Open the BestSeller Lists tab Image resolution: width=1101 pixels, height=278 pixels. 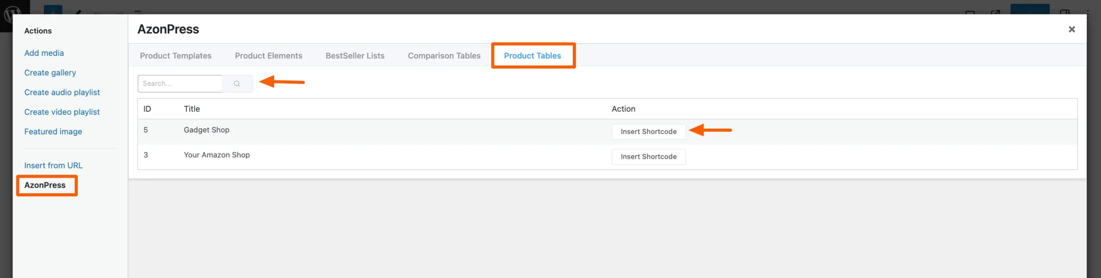coord(355,56)
